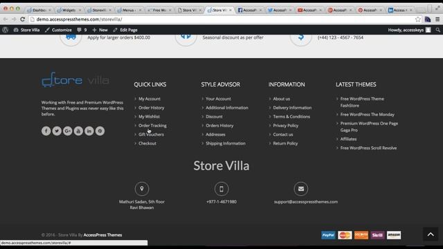The width and height of the screenshot is (443, 249).
Task: Go back using browser back arrow
Action: tap(6, 19)
